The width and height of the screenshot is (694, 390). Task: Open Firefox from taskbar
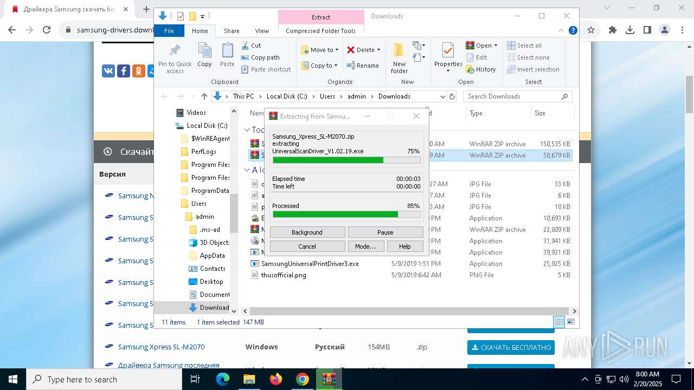coord(276,379)
